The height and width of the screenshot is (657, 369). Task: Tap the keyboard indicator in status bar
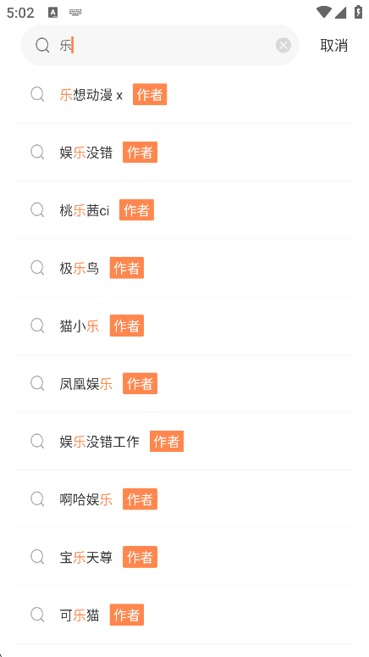75,12
